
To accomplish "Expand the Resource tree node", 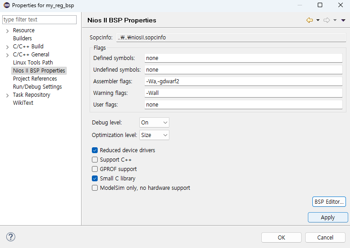I will click(7, 31).
